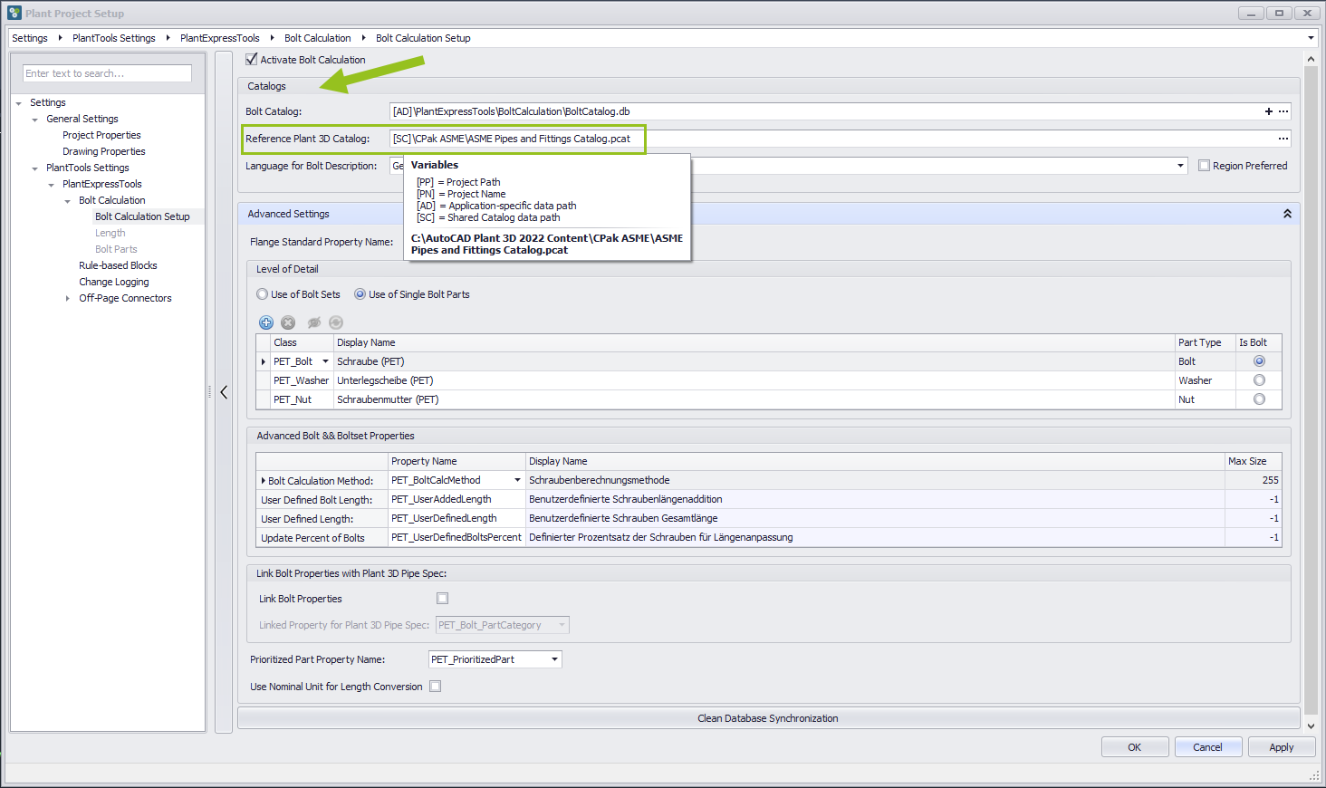Screen dimensions: 1326x788
Task: Collapse the General Settings tree node
Action: coord(35,120)
